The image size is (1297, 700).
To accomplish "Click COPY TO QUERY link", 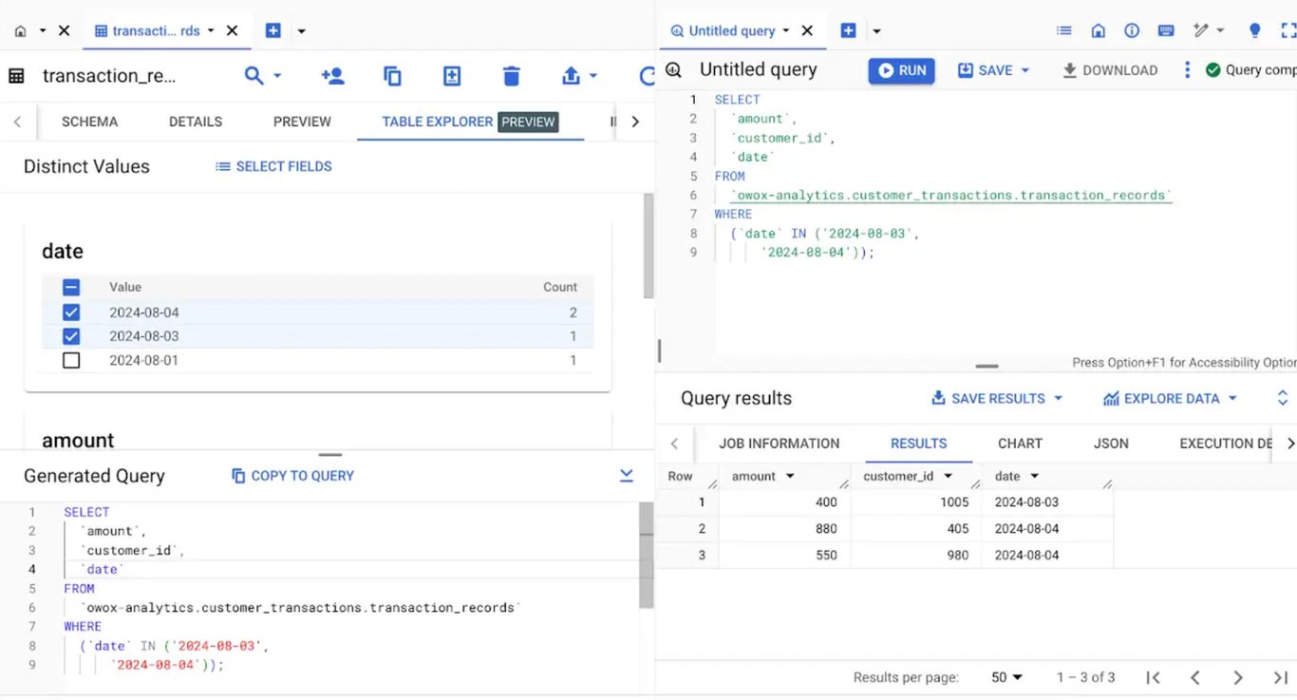I will tap(292, 476).
